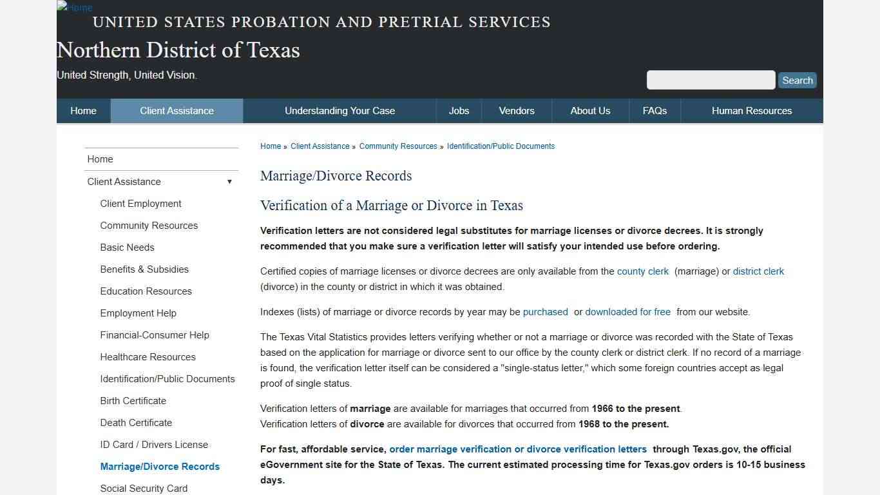Select Social Security Card in sidebar
880x495 pixels.
(144, 488)
